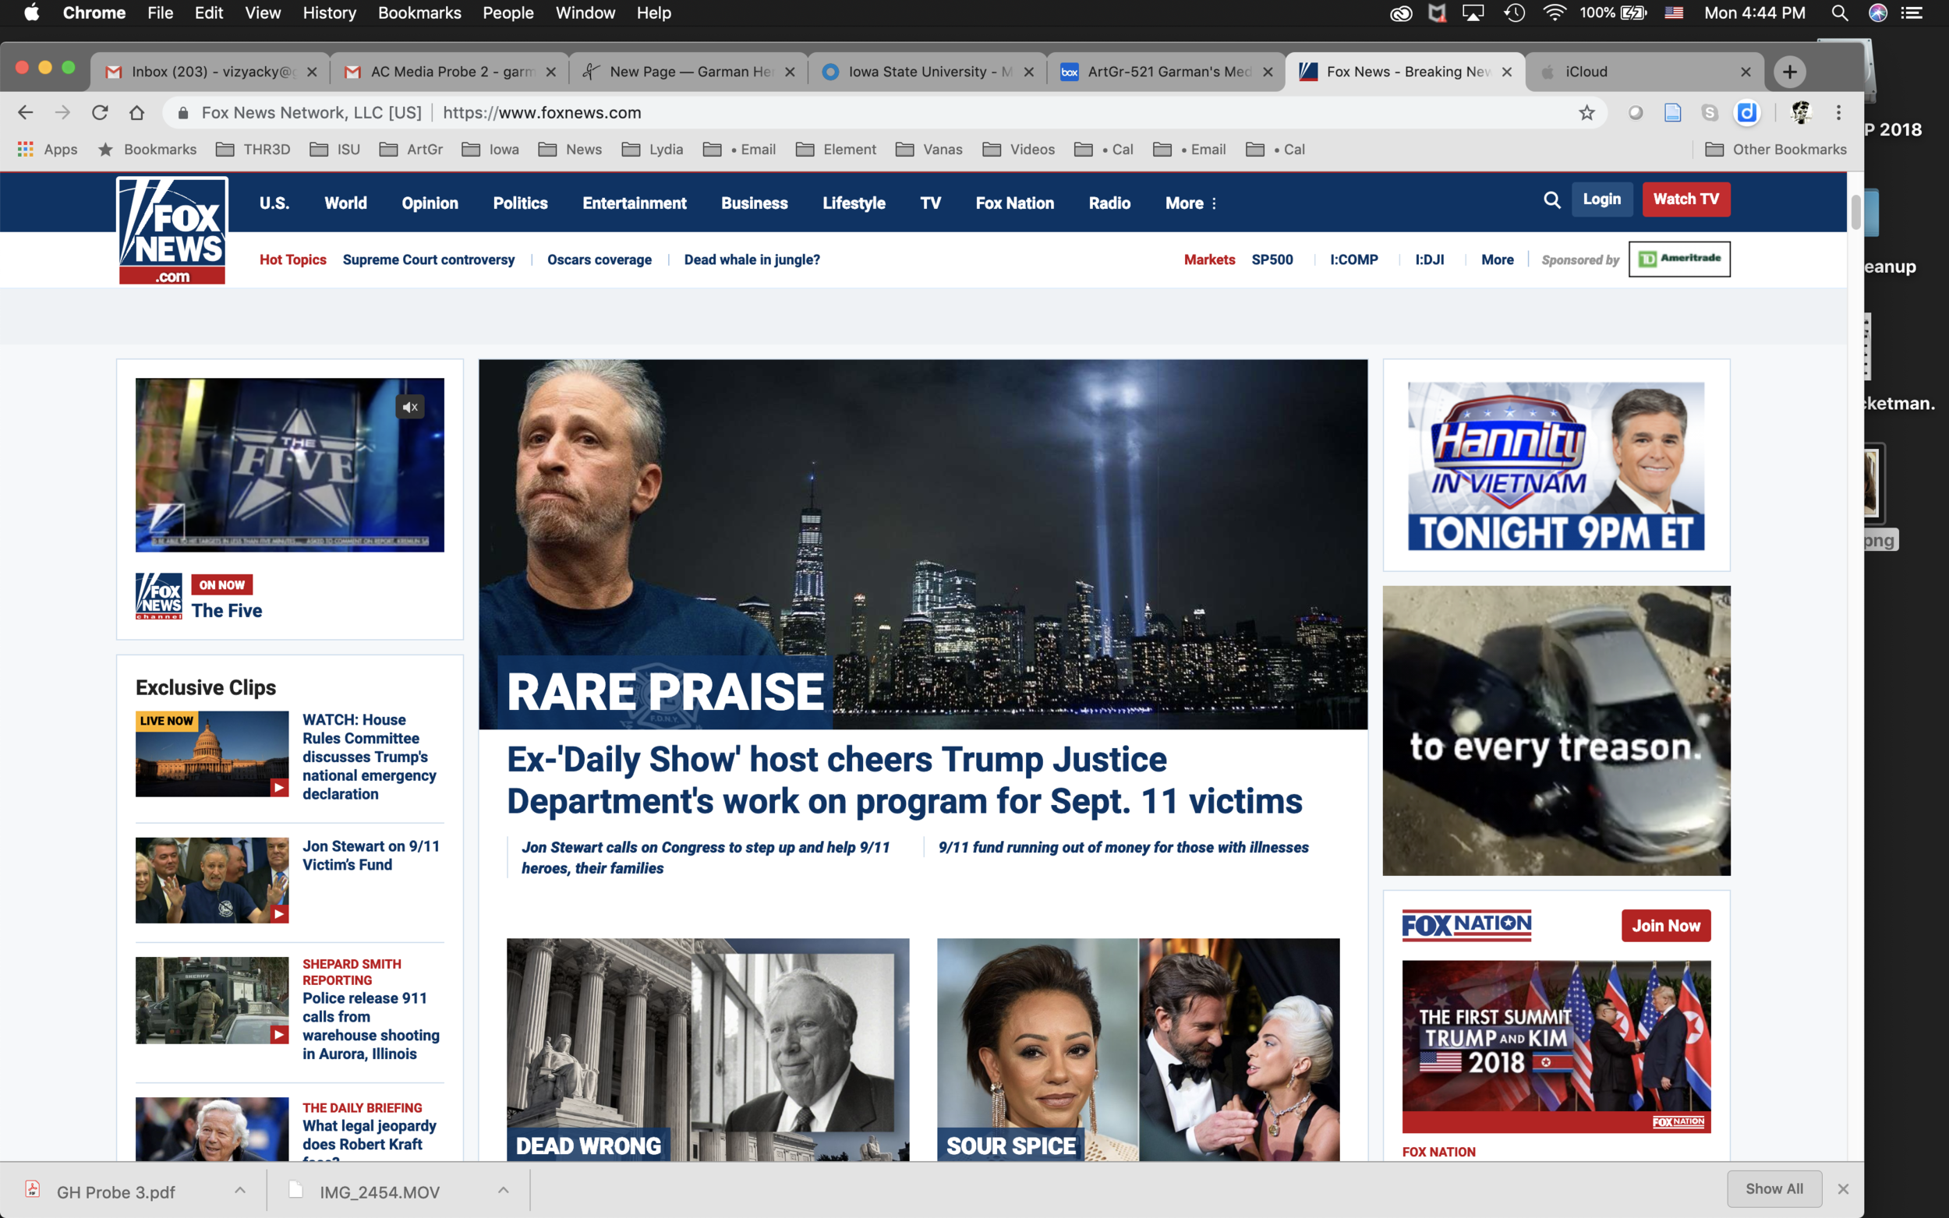The image size is (1949, 1218).
Task: Open the blue 'd' extension icon
Action: 1747,113
